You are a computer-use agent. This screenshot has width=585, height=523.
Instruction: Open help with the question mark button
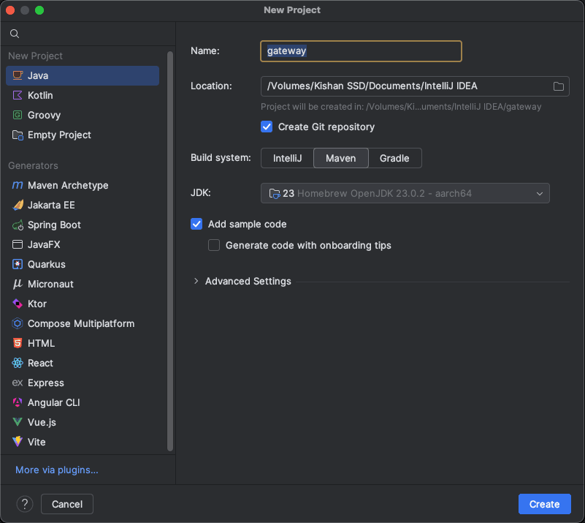25,504
